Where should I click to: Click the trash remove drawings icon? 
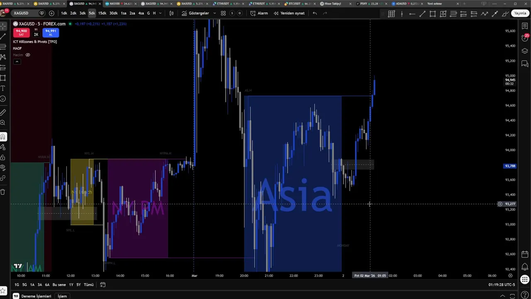(x=3, y=192)
